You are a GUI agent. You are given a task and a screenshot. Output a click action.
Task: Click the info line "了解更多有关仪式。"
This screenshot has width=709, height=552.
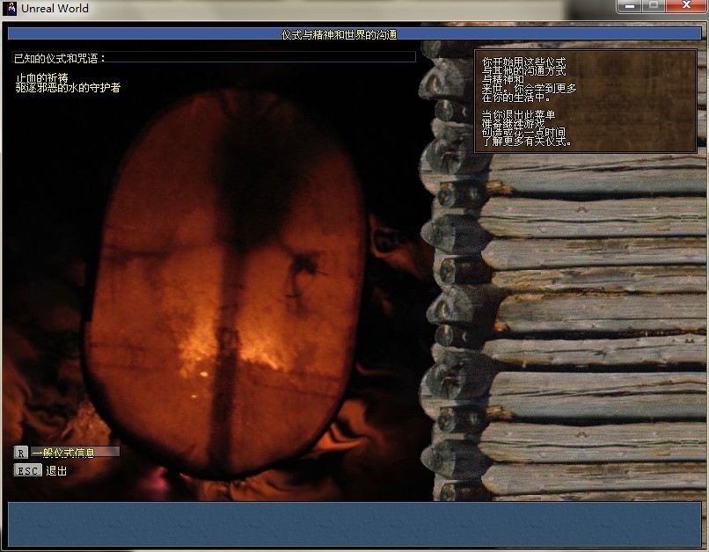coord(527,142)
